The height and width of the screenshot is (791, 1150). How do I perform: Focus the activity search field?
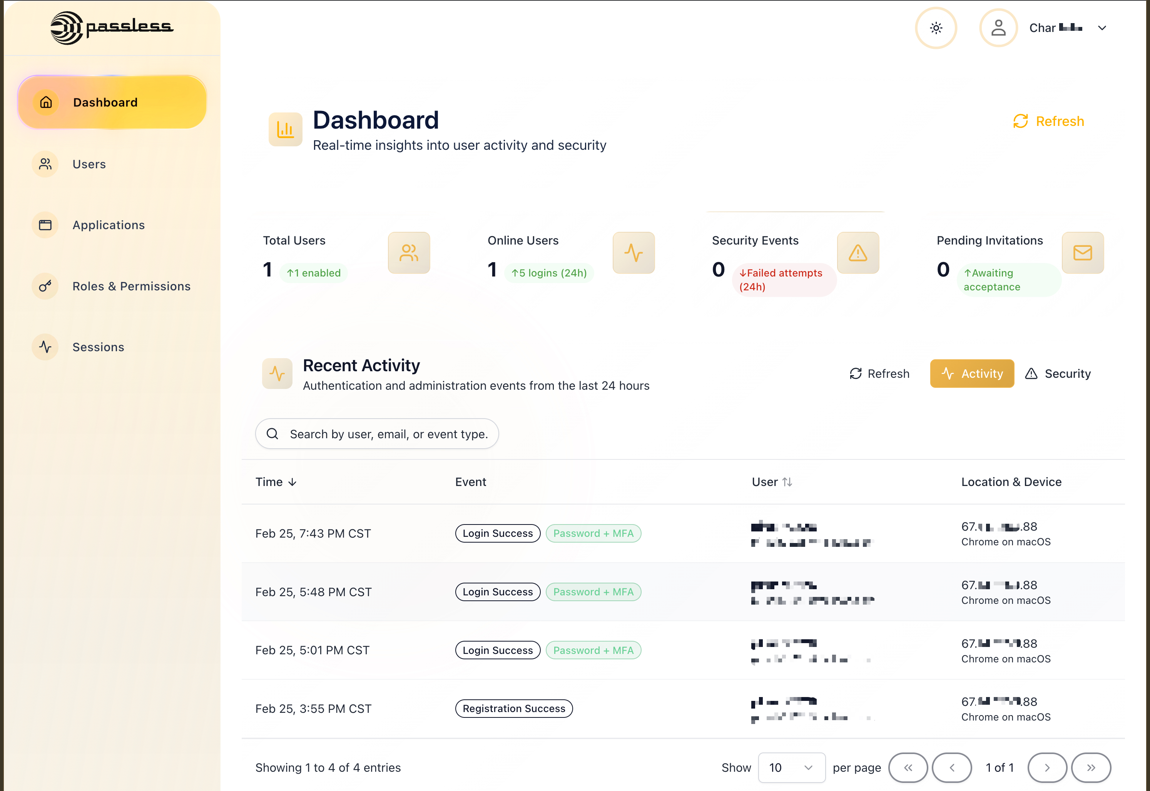[x=377, y=434]
